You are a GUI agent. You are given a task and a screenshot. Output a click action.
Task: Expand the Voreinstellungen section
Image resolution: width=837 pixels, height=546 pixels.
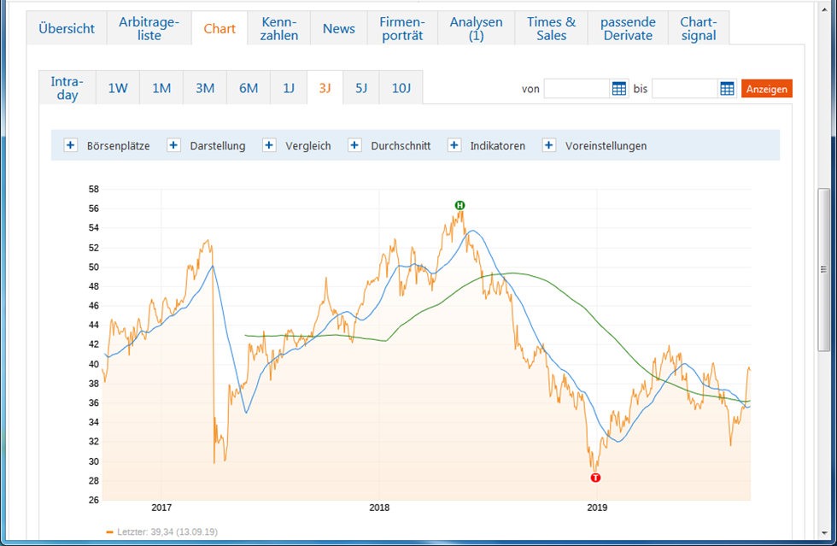[x=549, y=146]
